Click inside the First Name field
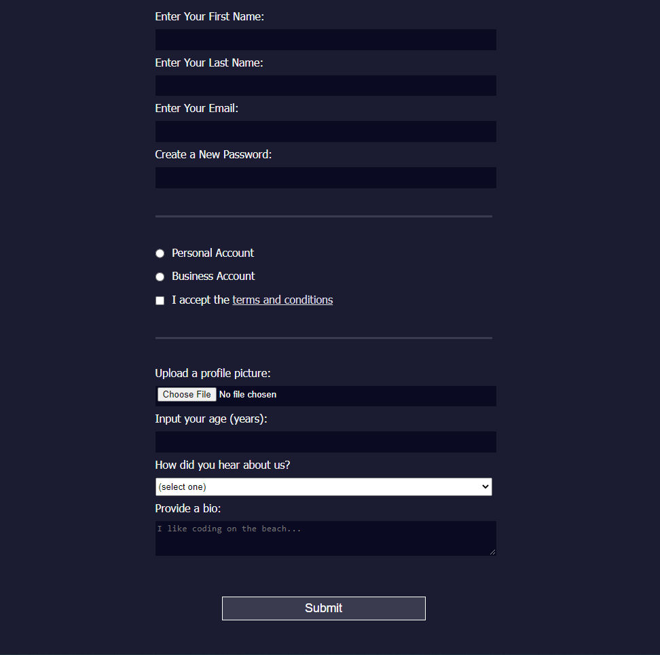This screenshot has width=660, height=655. click(x=325, y=39)
